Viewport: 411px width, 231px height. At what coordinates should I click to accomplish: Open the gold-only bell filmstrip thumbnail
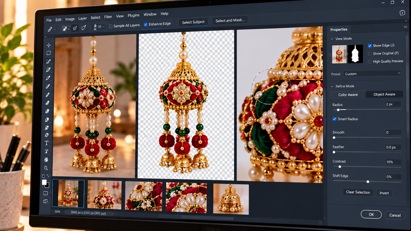pos(231,199)
